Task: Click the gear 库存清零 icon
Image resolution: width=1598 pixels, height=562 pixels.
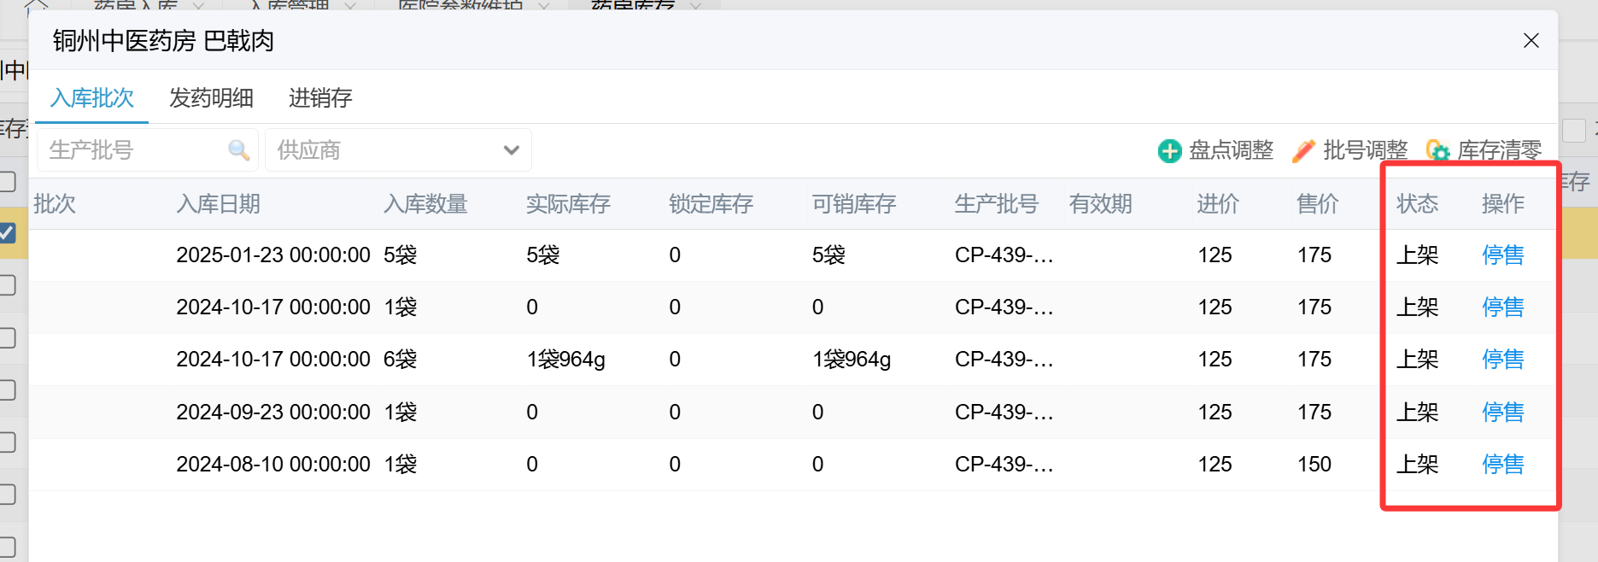Action: [x=1437, y=151]
